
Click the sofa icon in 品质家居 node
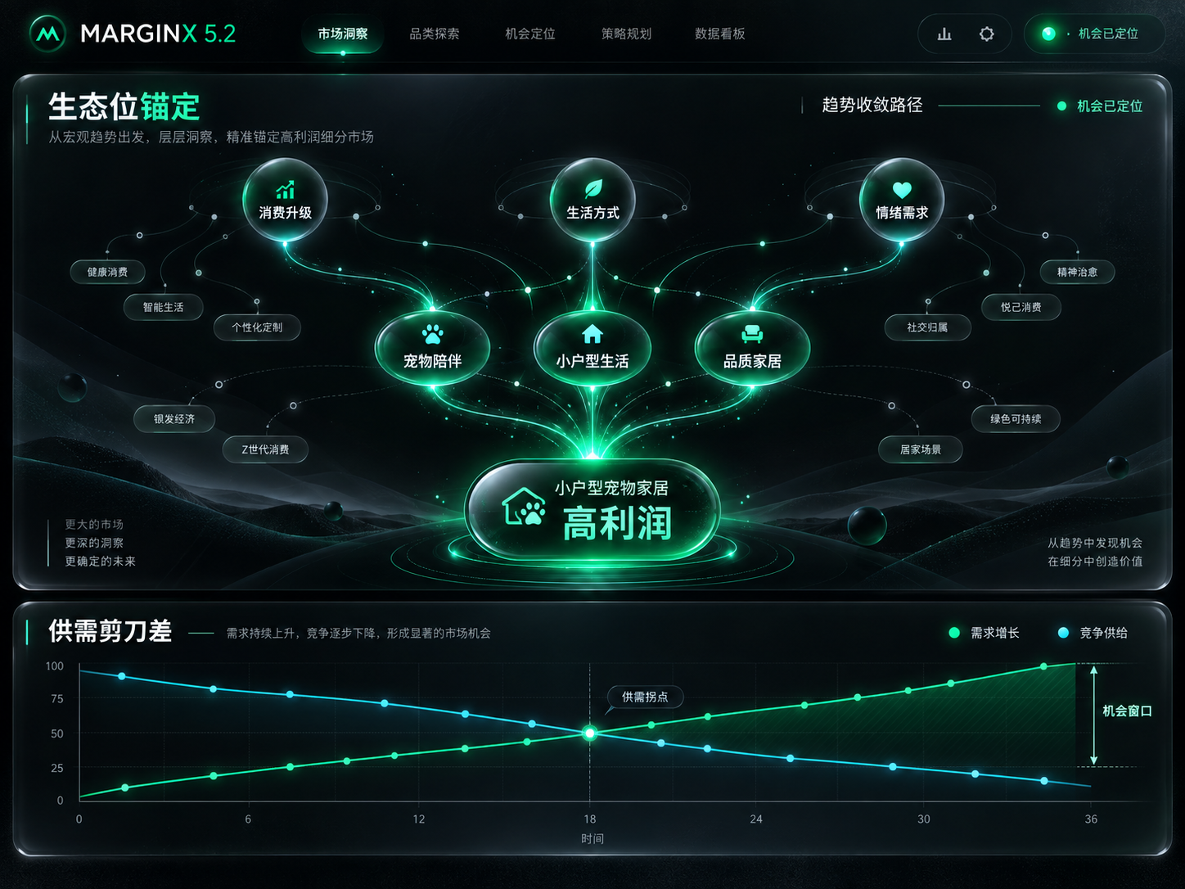click(752, 333)
